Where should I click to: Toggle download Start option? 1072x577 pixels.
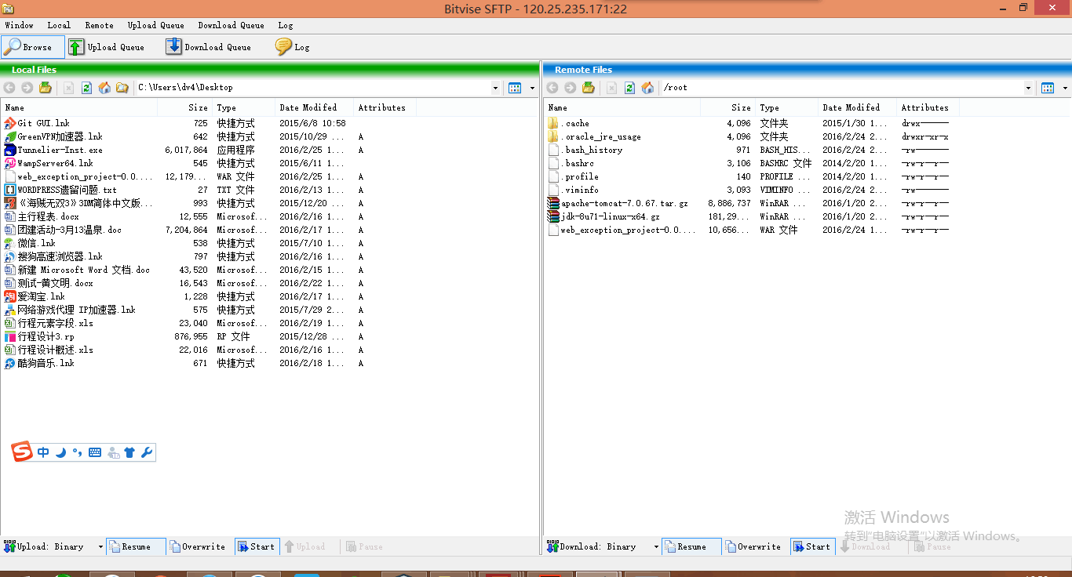(812, 546)
